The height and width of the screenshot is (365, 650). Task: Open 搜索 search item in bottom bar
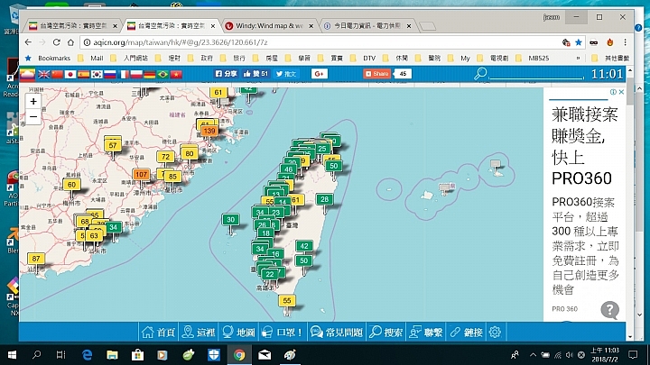click(x=386, y=332)
